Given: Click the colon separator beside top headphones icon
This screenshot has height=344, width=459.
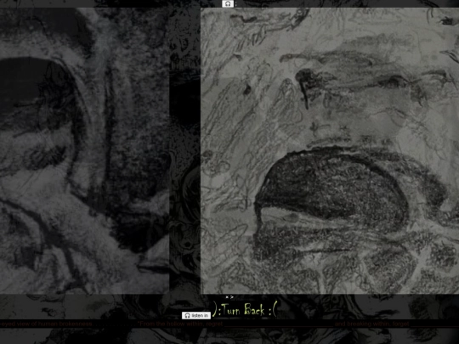Looking at the screenshot, I should (x=236, y=3).
